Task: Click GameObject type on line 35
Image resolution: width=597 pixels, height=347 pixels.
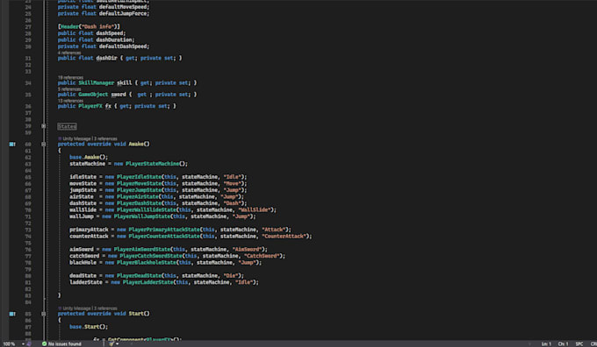Action: pos(93,95)
